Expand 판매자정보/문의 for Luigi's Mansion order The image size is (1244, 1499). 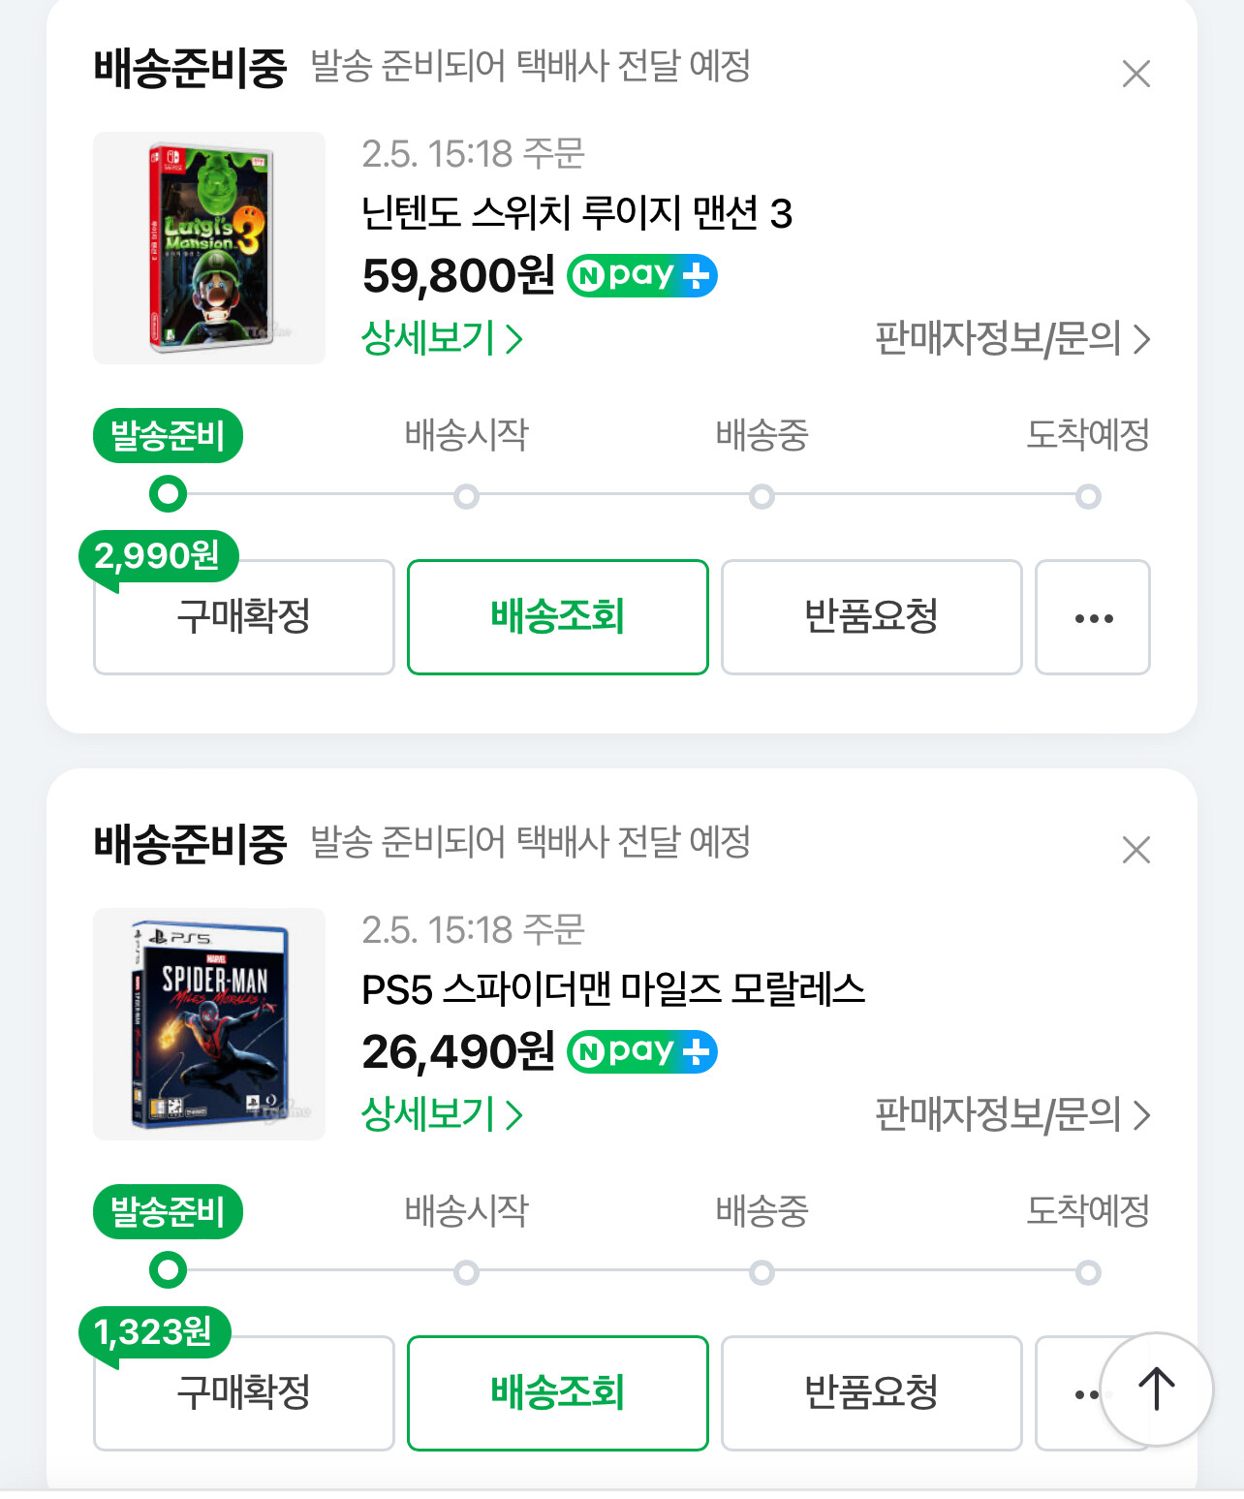point(1011,338)
